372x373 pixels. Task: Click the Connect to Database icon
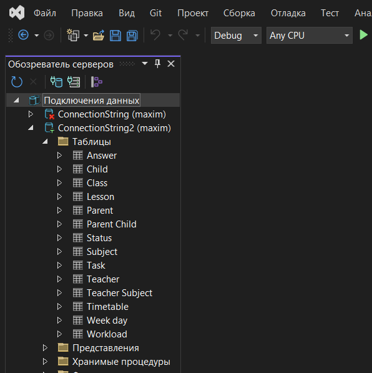(x=56, y=82)
